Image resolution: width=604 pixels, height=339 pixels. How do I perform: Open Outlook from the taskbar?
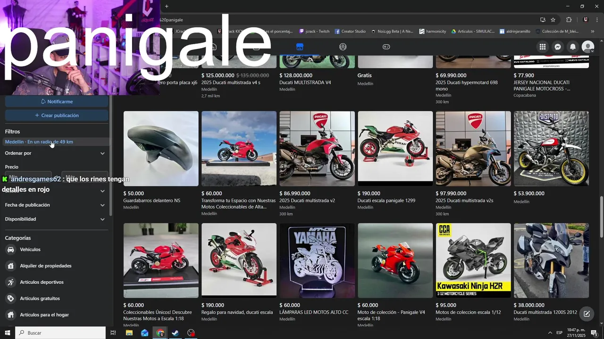(x=145, y=333)
